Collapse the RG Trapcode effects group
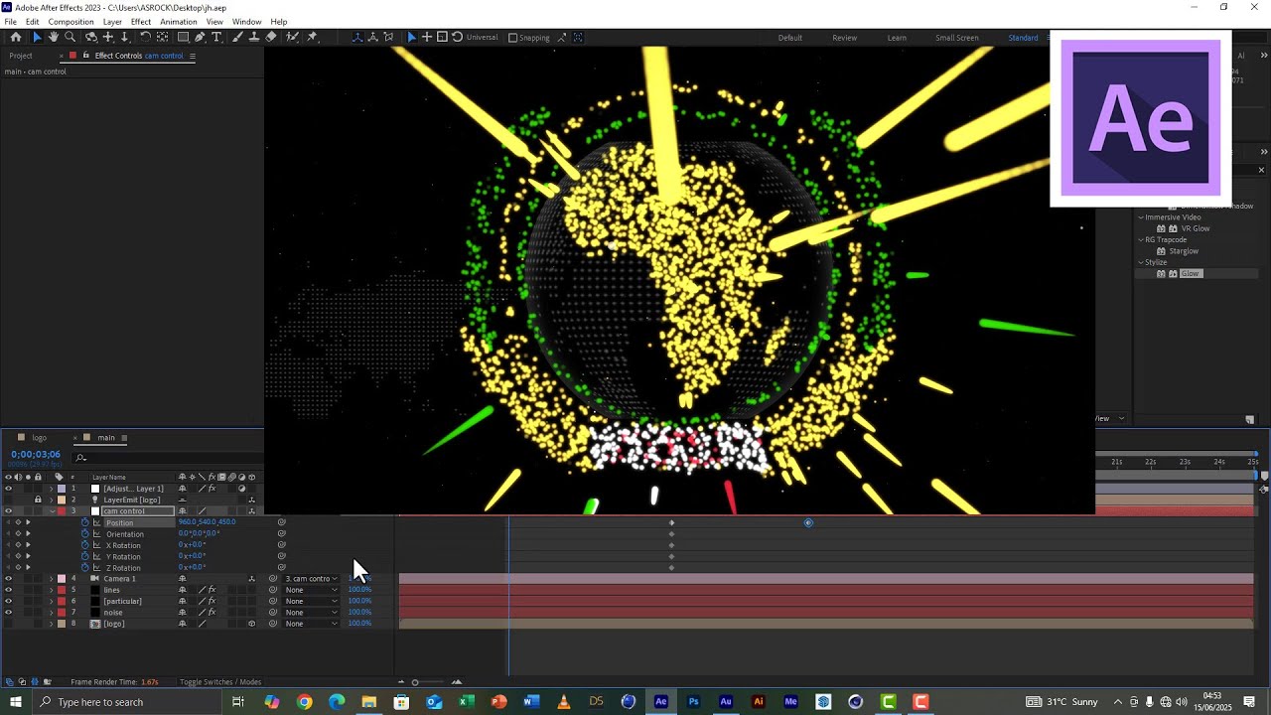Screen dimensions: 1271x715 pyautogui.click(x=1141, y=239)
